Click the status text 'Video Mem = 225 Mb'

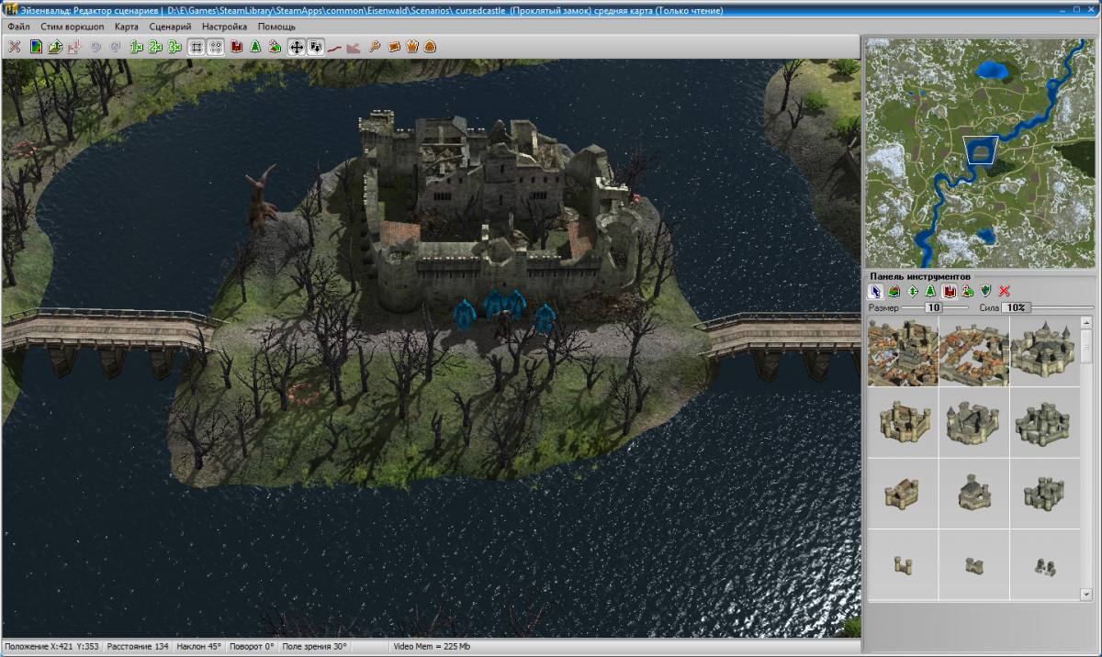[432, 646]
